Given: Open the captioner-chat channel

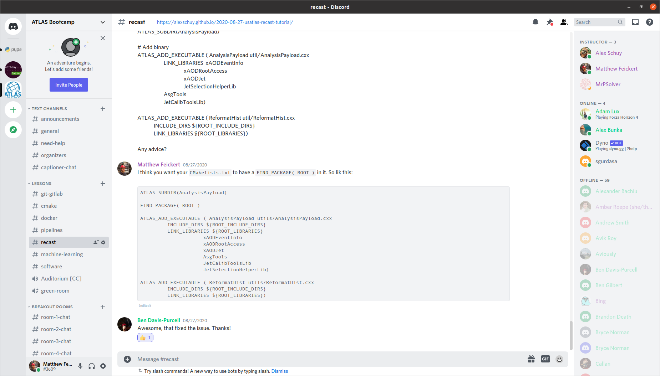Looking at the screenshot, I should [69, 168].
